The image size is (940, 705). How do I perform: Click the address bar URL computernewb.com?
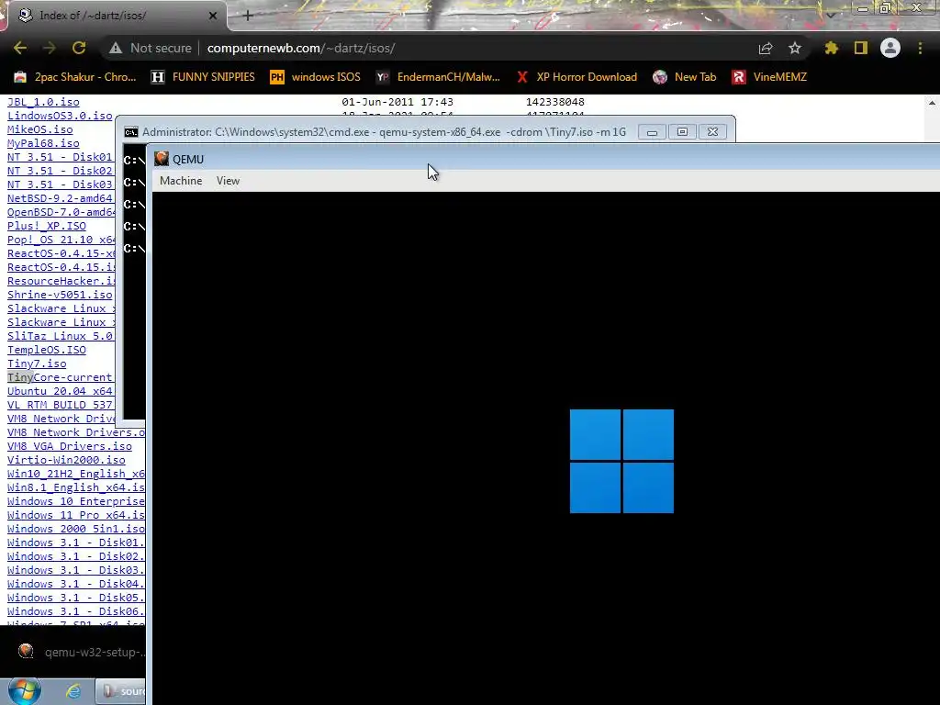pyautogui.click(x=301, y=48)
